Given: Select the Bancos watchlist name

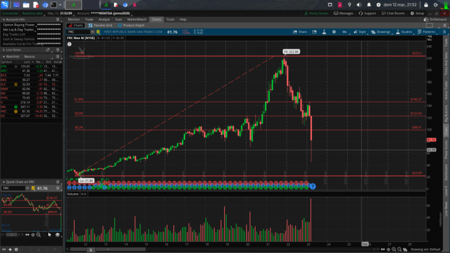Looking at the screenshot, I should 30,57.
